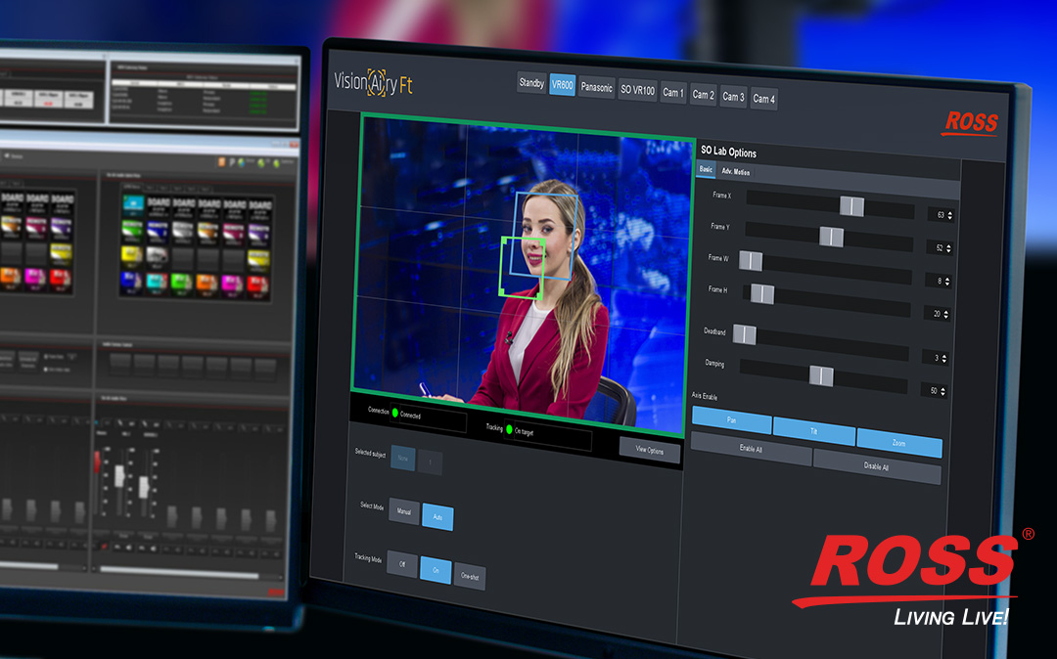1057x659 pixels.
Task: Click the Frame H slider handle
Action: click(761, 294)
